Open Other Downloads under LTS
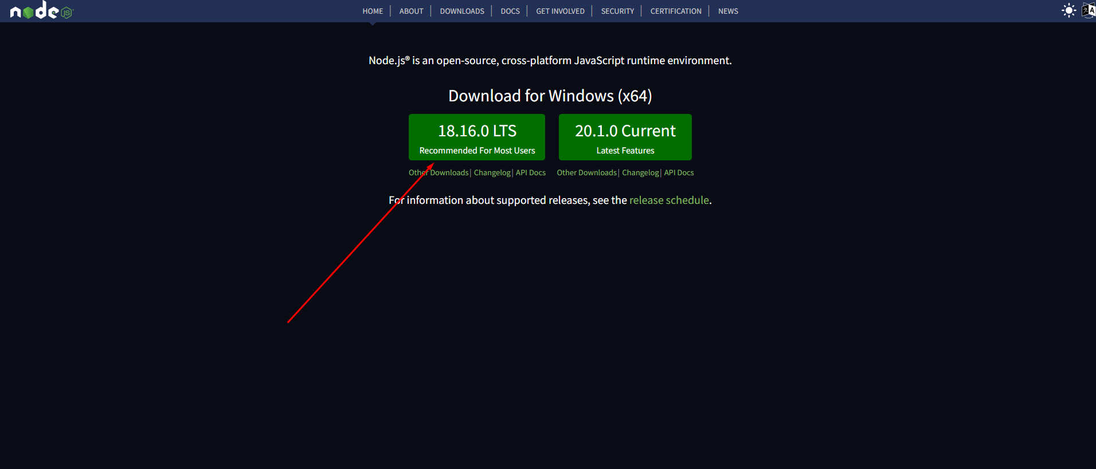Viewport: 1096px width, 469px height. pos(439,173)
